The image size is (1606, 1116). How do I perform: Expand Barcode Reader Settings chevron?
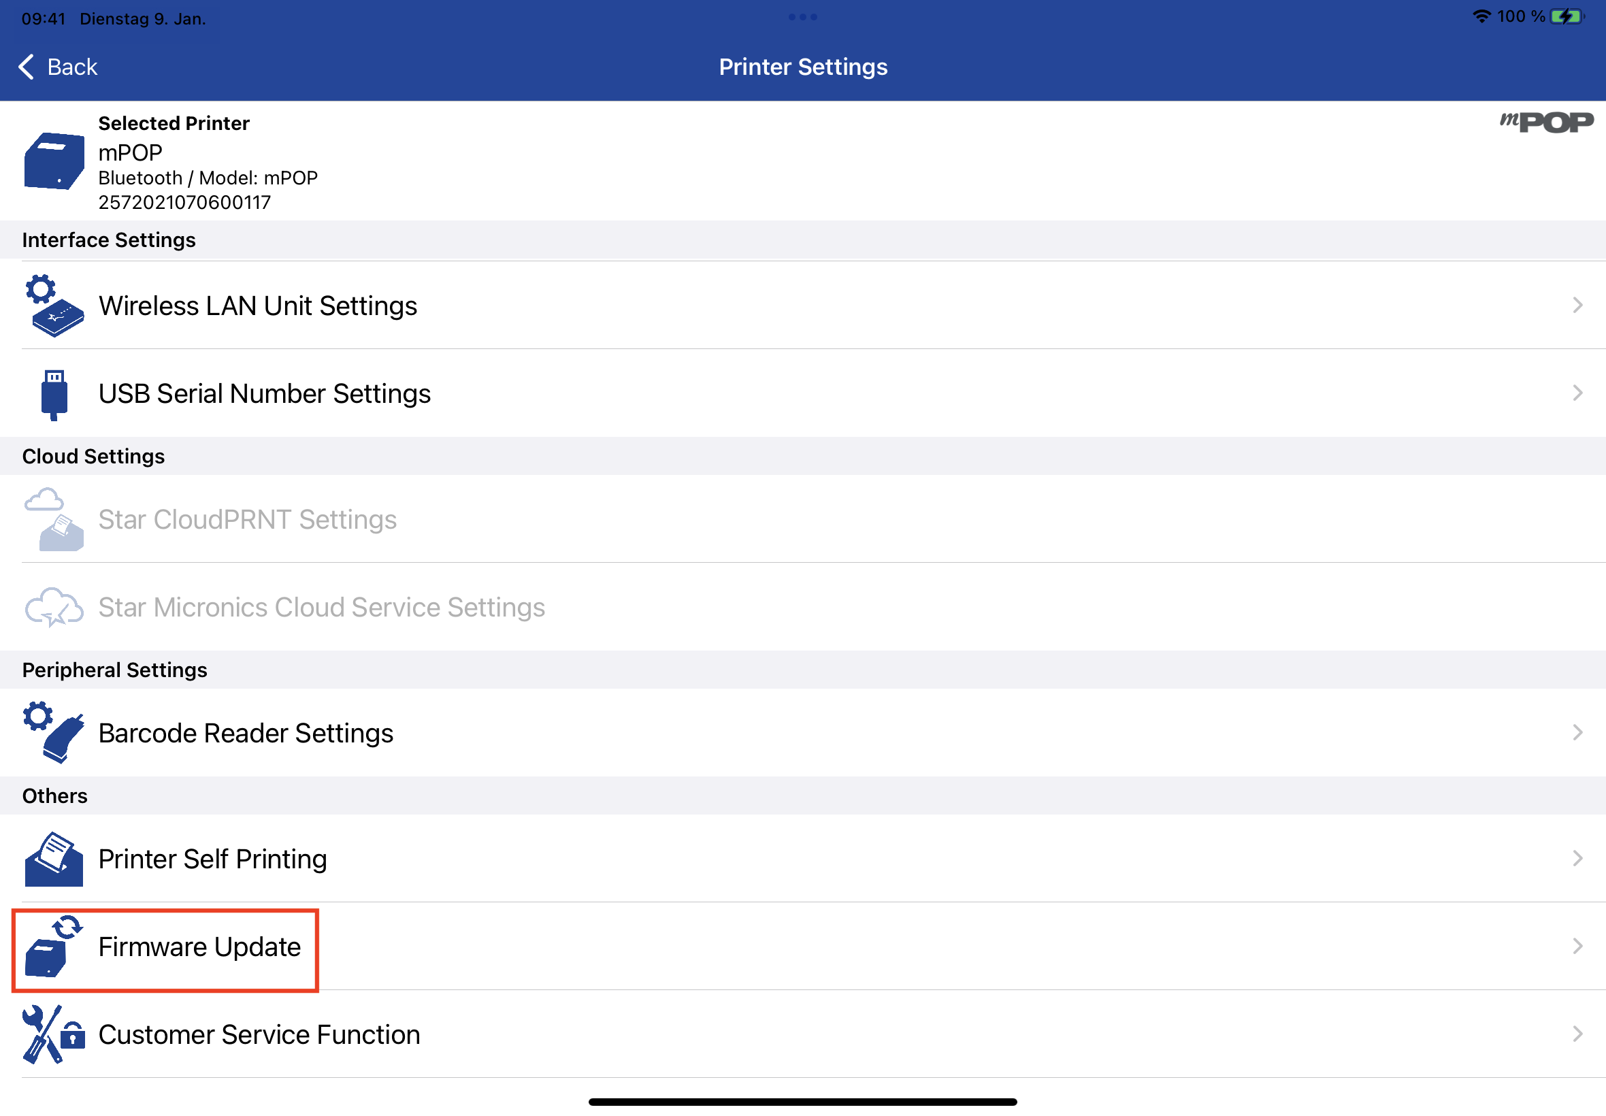click(1577, 732)
